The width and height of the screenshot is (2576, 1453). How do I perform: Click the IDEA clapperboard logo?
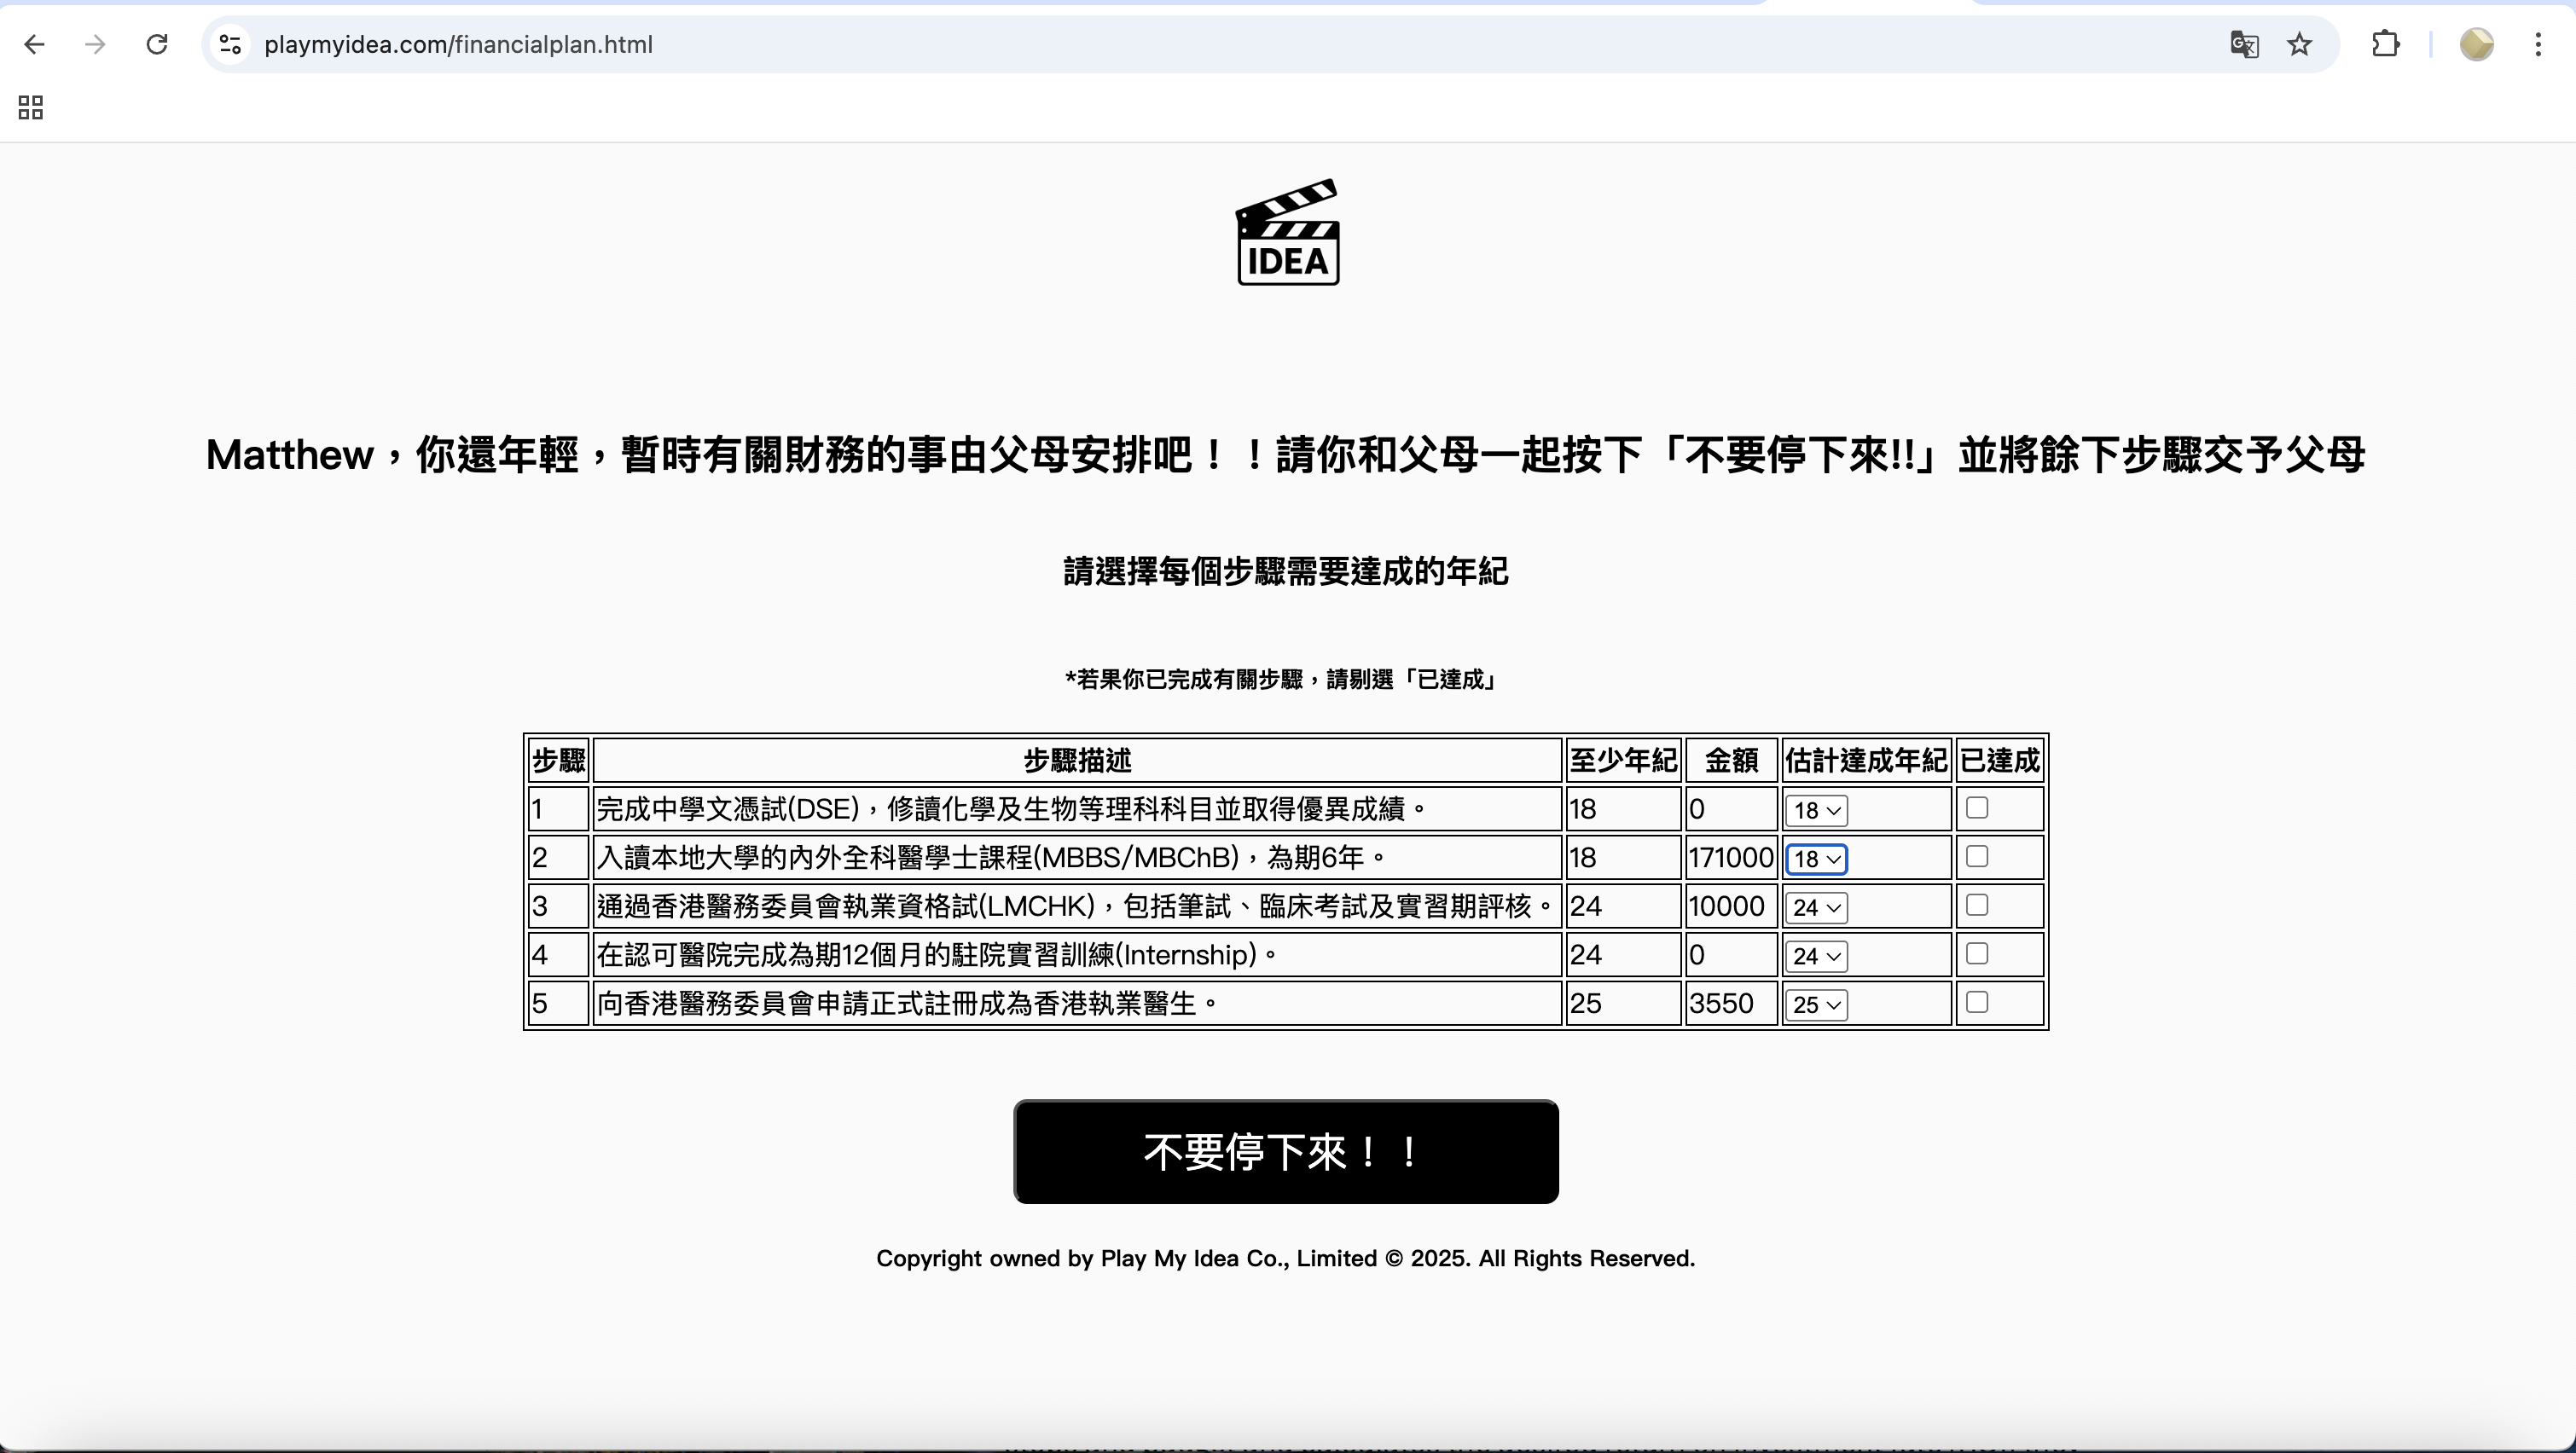click(x=1287, y=233)
